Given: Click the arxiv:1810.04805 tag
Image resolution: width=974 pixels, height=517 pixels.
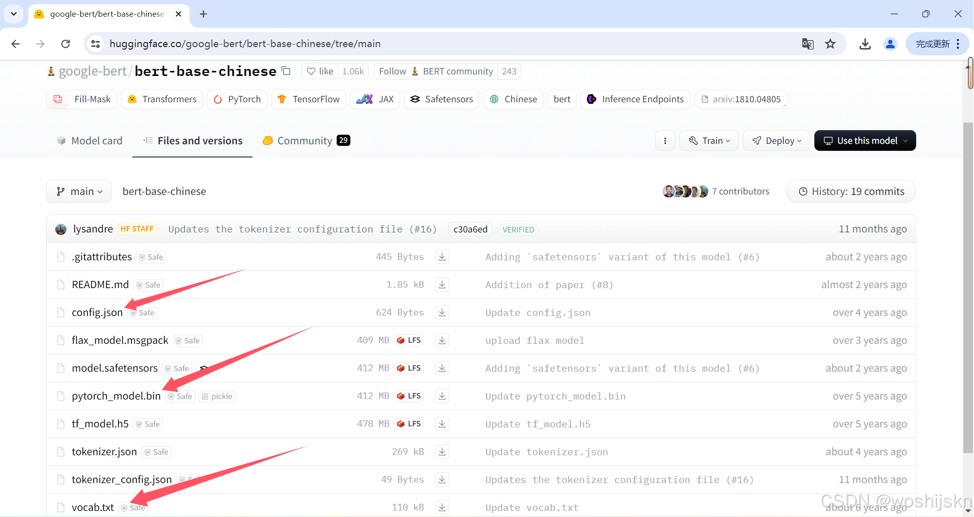Looking at the screenshot, I should pyautogui.click(x=741, y=99).
